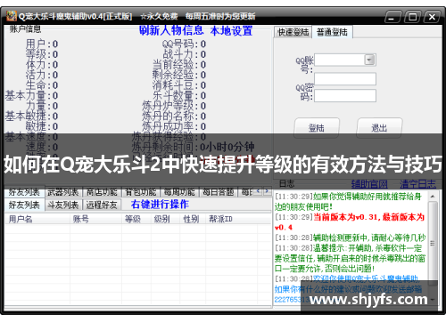This screenshot has height=322, width=446.
Task: Click the 退出 button
Action: click(379, 128)
